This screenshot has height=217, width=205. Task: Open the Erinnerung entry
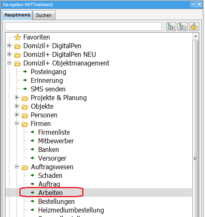(x=47, y=81)
